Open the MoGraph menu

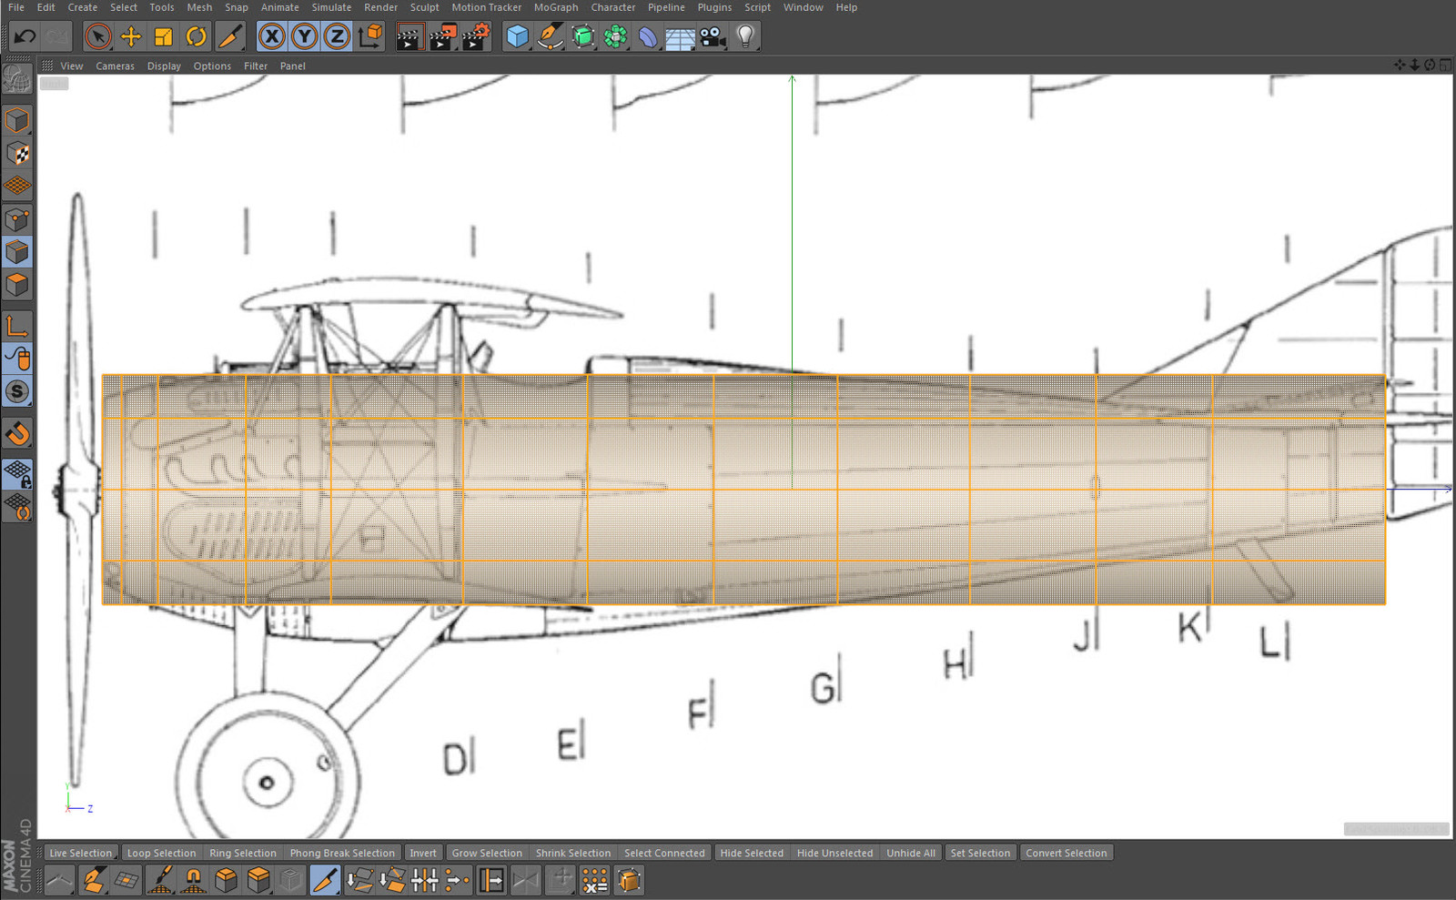point(556,7)
